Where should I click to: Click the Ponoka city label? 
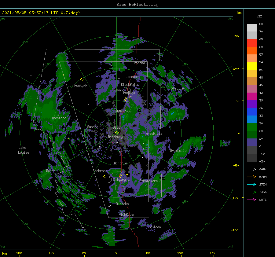click(139, 63)
